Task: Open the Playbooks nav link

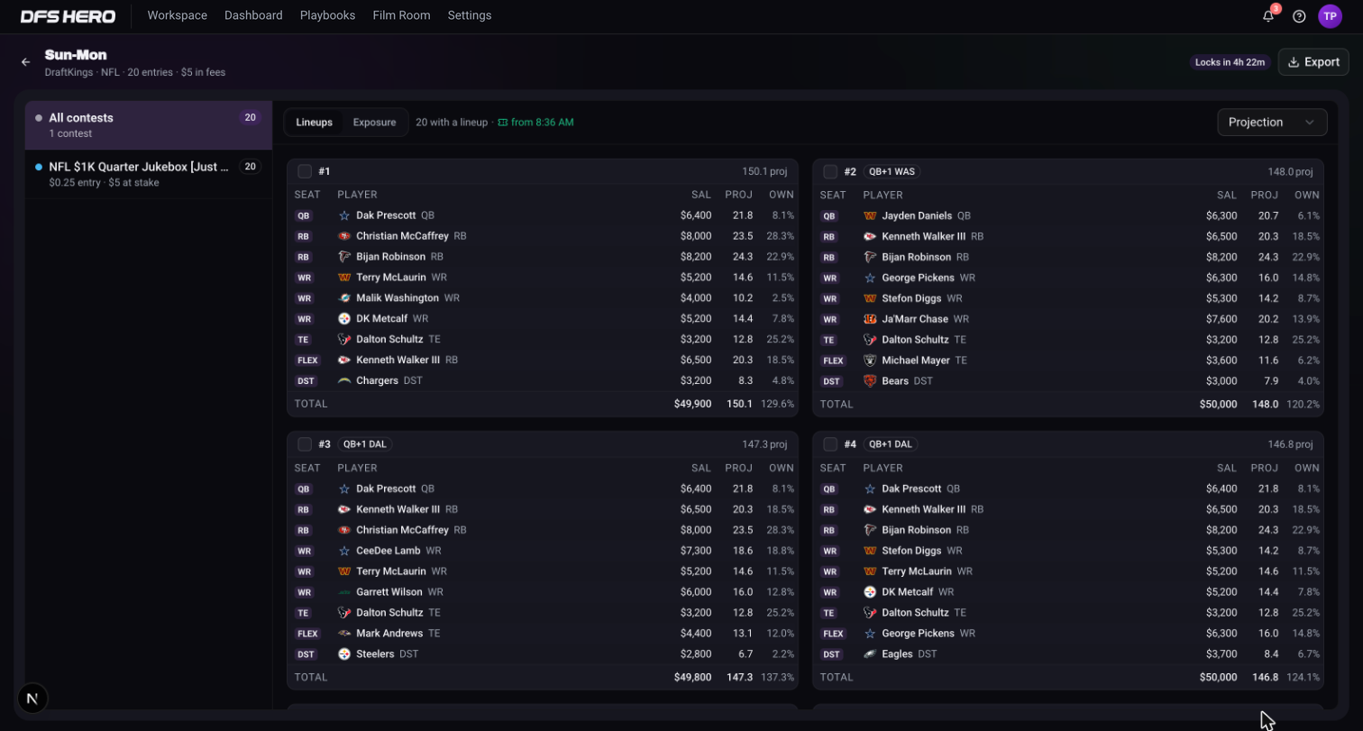Action: tap(327, 15)
